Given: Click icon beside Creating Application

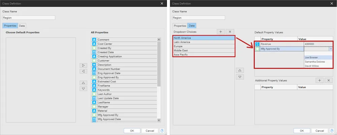Looking at the screenshot, I should (94, 56).
